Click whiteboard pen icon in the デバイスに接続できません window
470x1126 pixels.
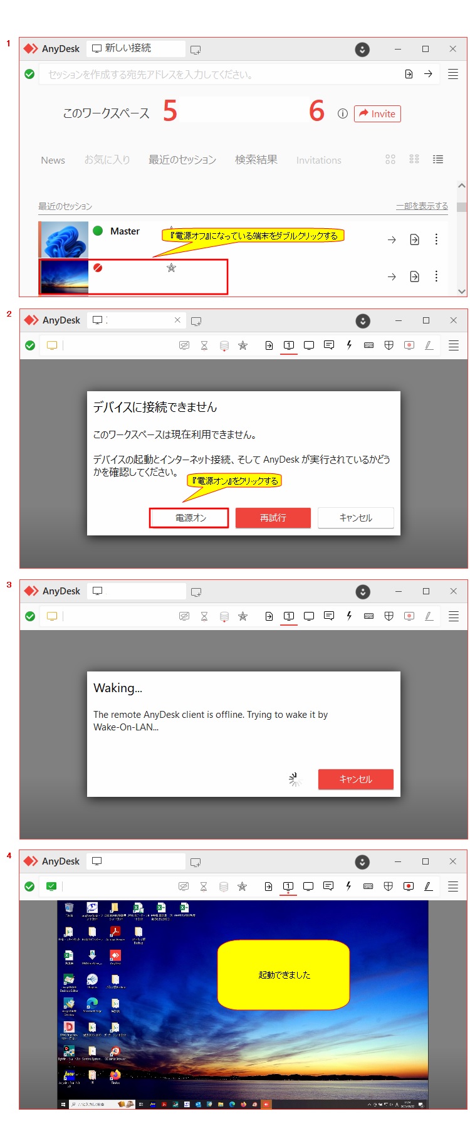[x=429, y=345]
